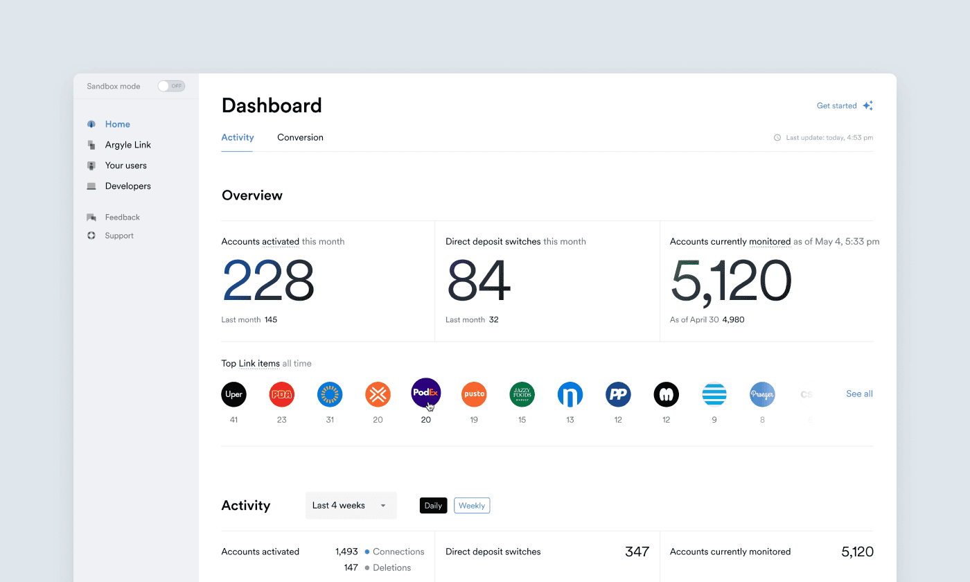
Task: Click the underlined 'monitored' term
Action: coord(770,242)
